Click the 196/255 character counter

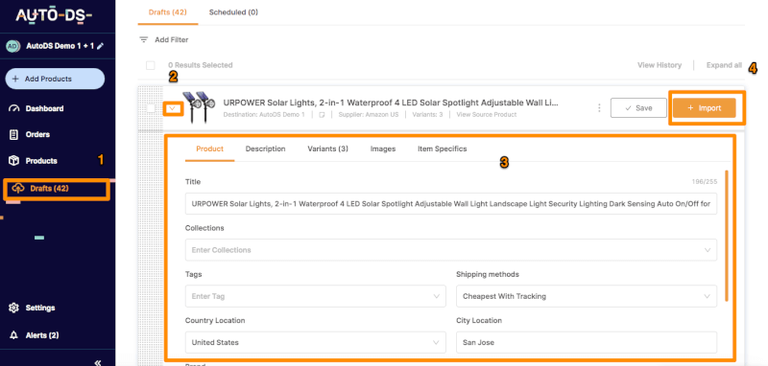706,182
